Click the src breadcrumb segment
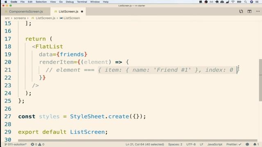The height and width of the screenshot is (147, 262). 7,18
